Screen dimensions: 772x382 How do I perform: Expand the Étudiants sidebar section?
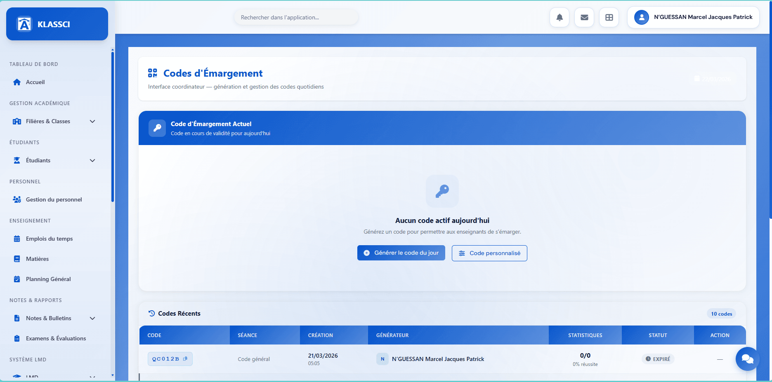pyautogui.click(x=92, y=160)
